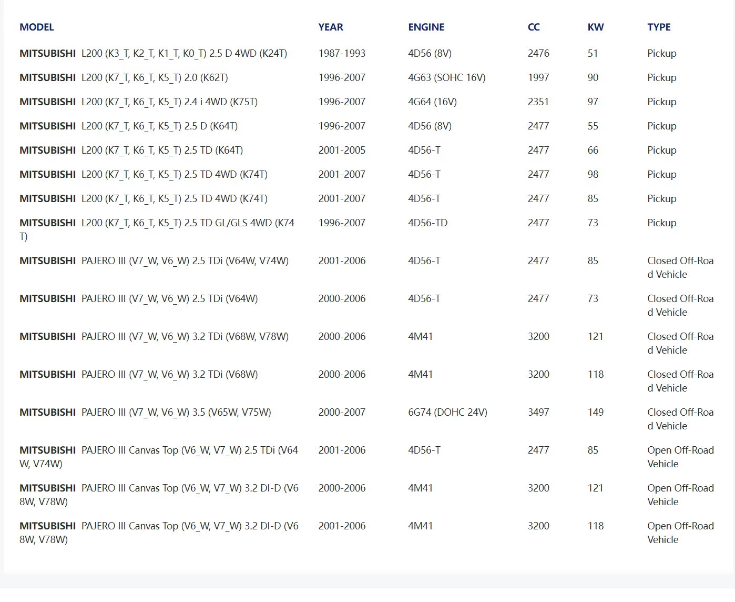Select PAJERO III 2.5 TDi (V64W) model
The width and height of the screenshot is (735, 602).
pyautogui.click(x=139, y=298)
